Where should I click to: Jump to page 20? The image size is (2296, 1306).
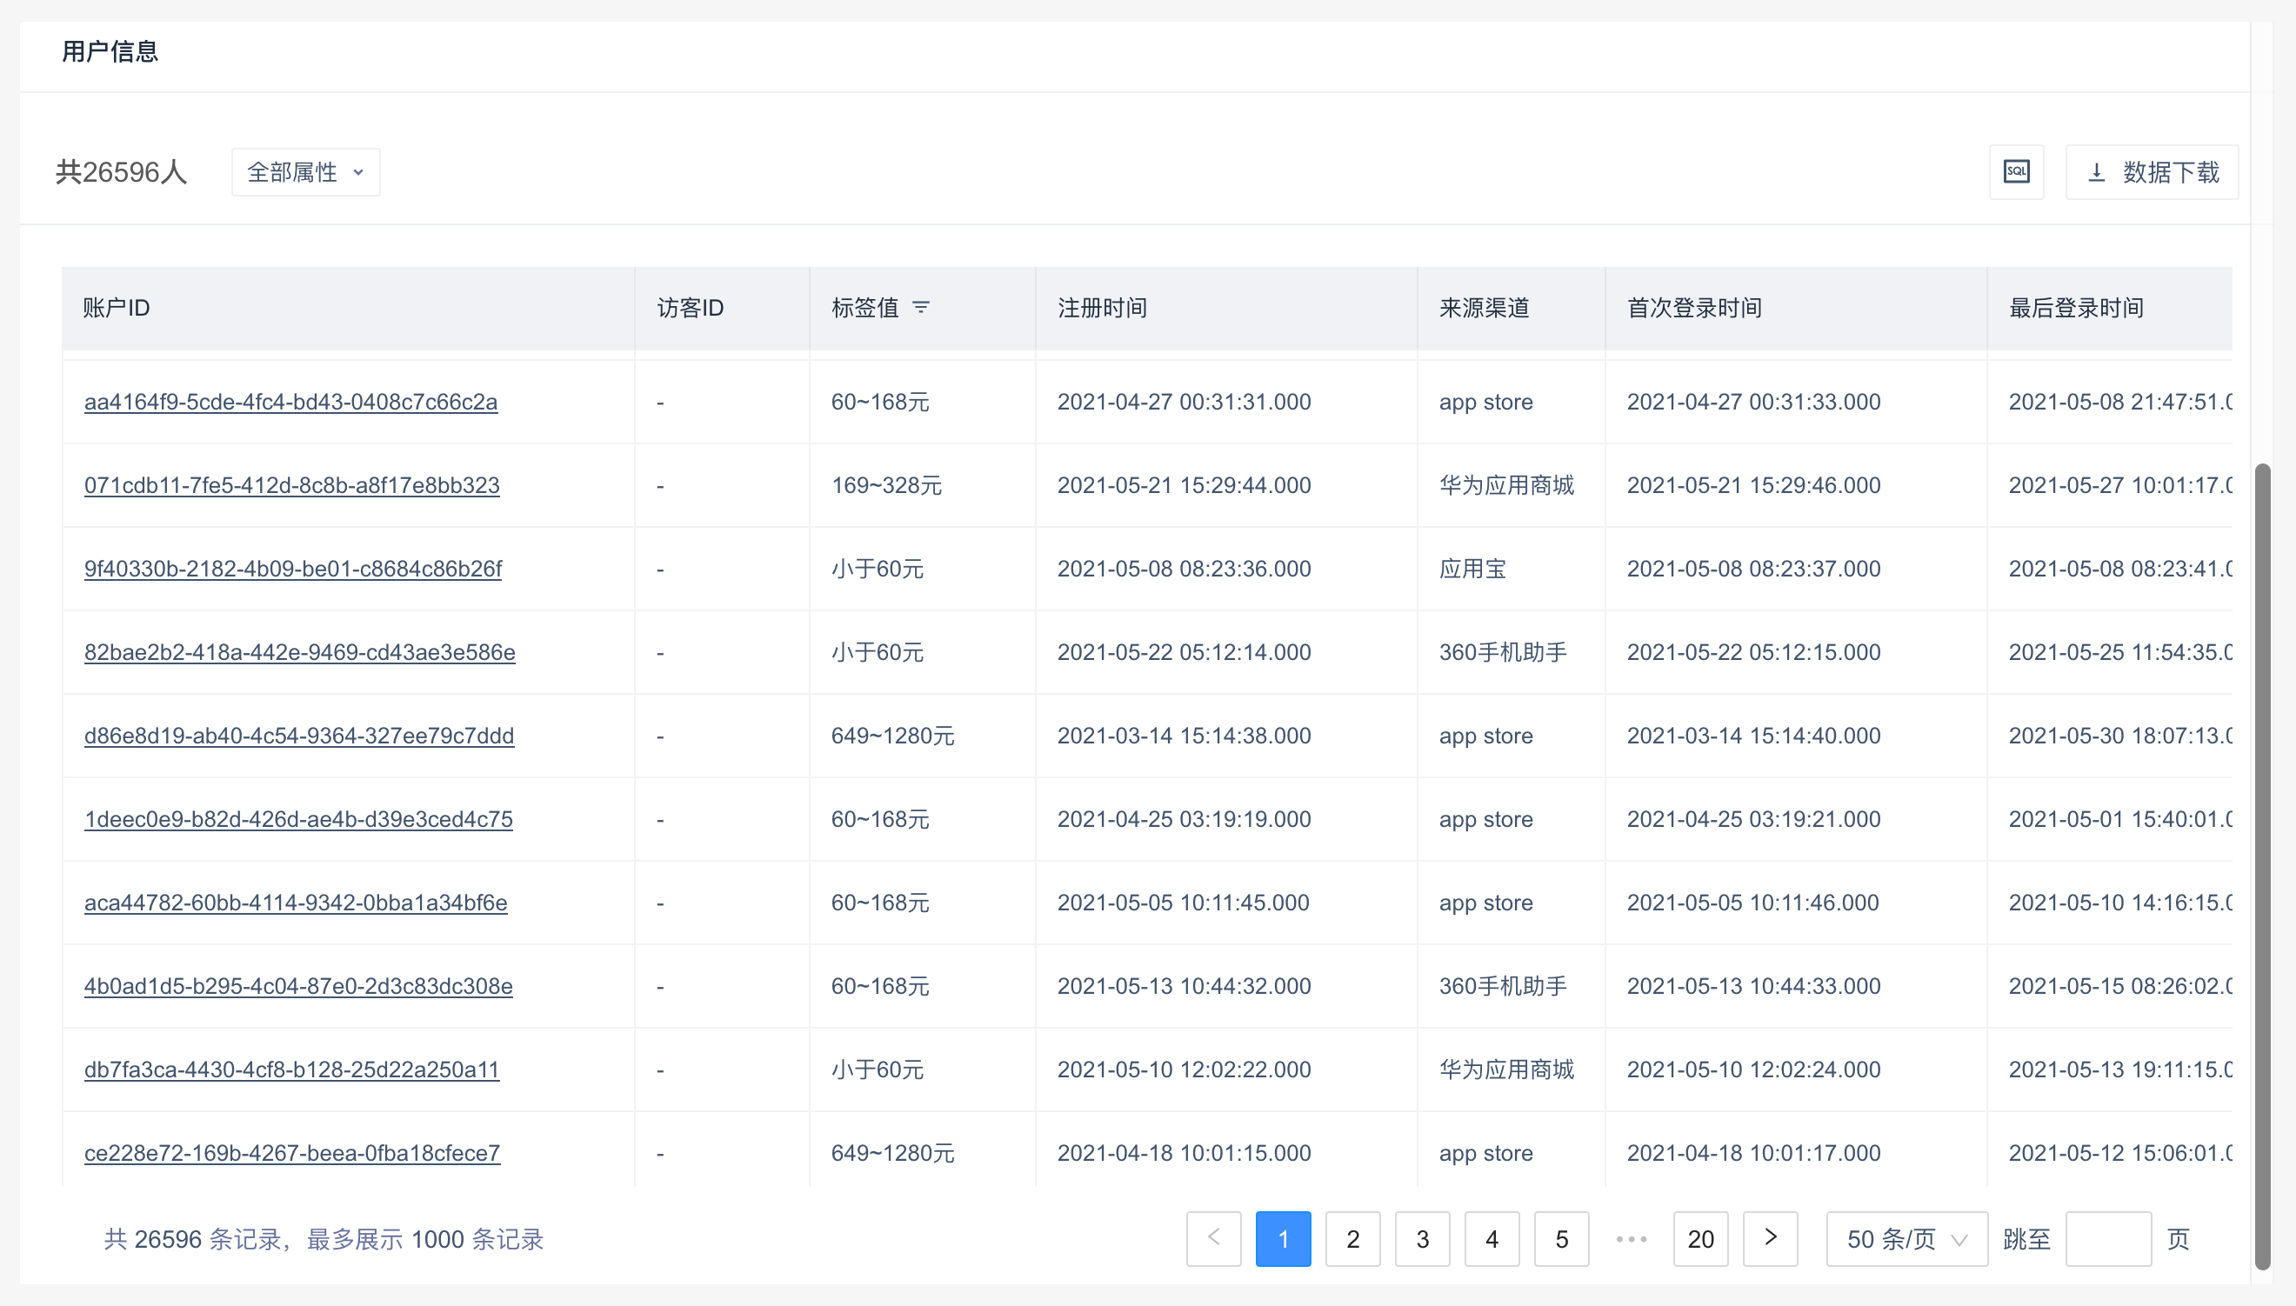pyautogui.click(x=1700, y=1239)
